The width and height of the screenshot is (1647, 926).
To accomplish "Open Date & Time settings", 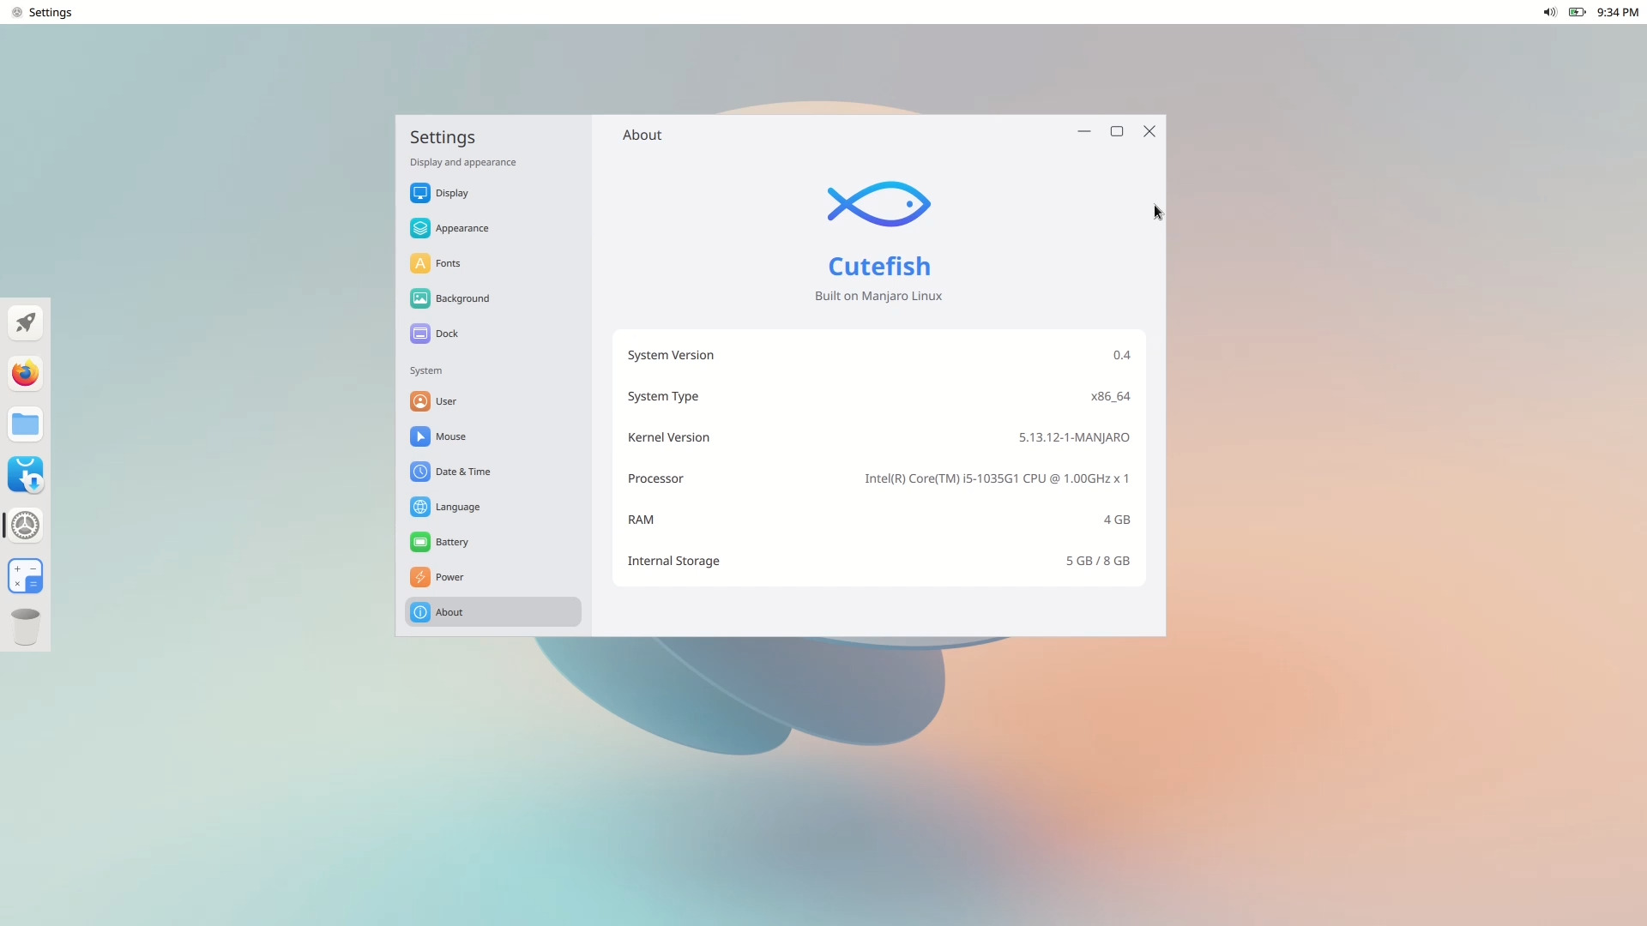I will click(462, 472).
